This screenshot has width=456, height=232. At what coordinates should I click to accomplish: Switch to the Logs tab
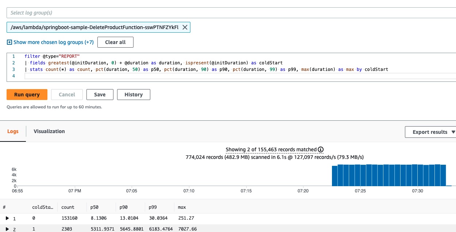(x=13, y=131)
